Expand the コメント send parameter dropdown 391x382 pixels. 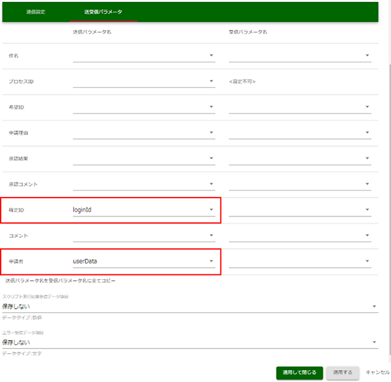143,235
